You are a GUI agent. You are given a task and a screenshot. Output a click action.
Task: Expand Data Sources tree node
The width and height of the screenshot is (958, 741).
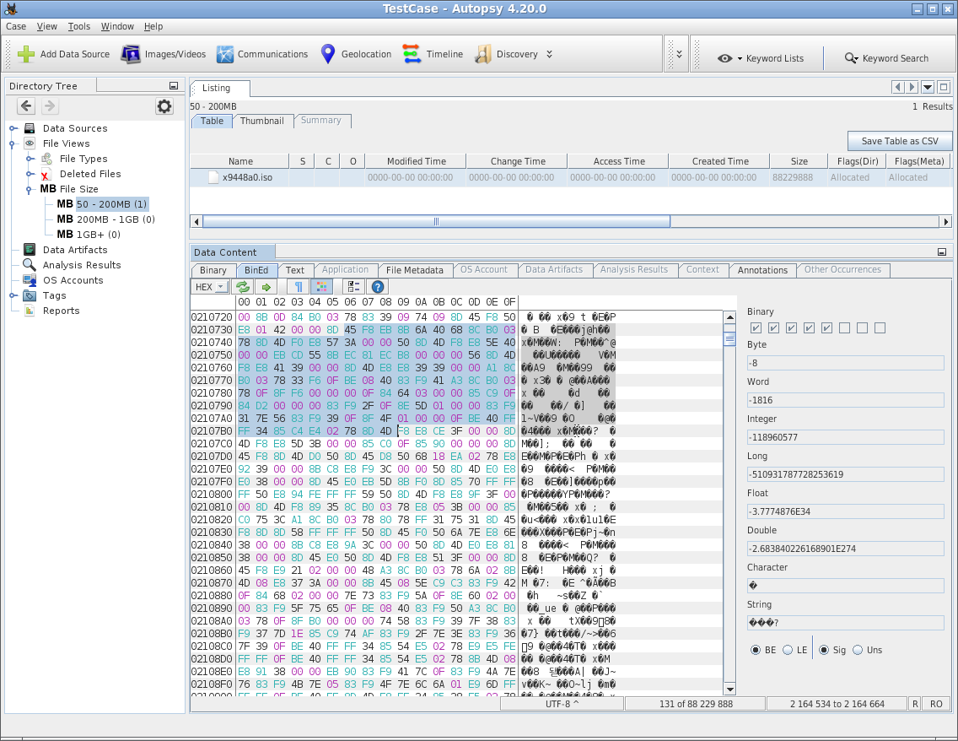tap(13, 128)
